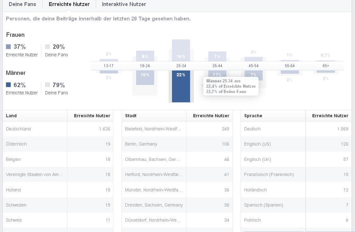Select the Deutschland row in country table

click(x=18, y=129)
